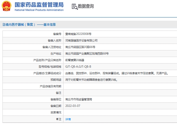The width and height of the screenshot is (177, 124).
Task: Click 产品名称/产品分类名称 label
Action: (x=47, y=60)
